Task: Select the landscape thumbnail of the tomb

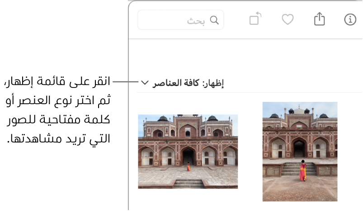Action: click(188, 151)
